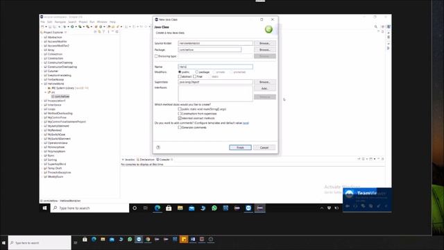Click the active Eclipse icon on remote taskbar
Image resolution: width=444 pixels, height=250 pixels.
tap(260, 208)
